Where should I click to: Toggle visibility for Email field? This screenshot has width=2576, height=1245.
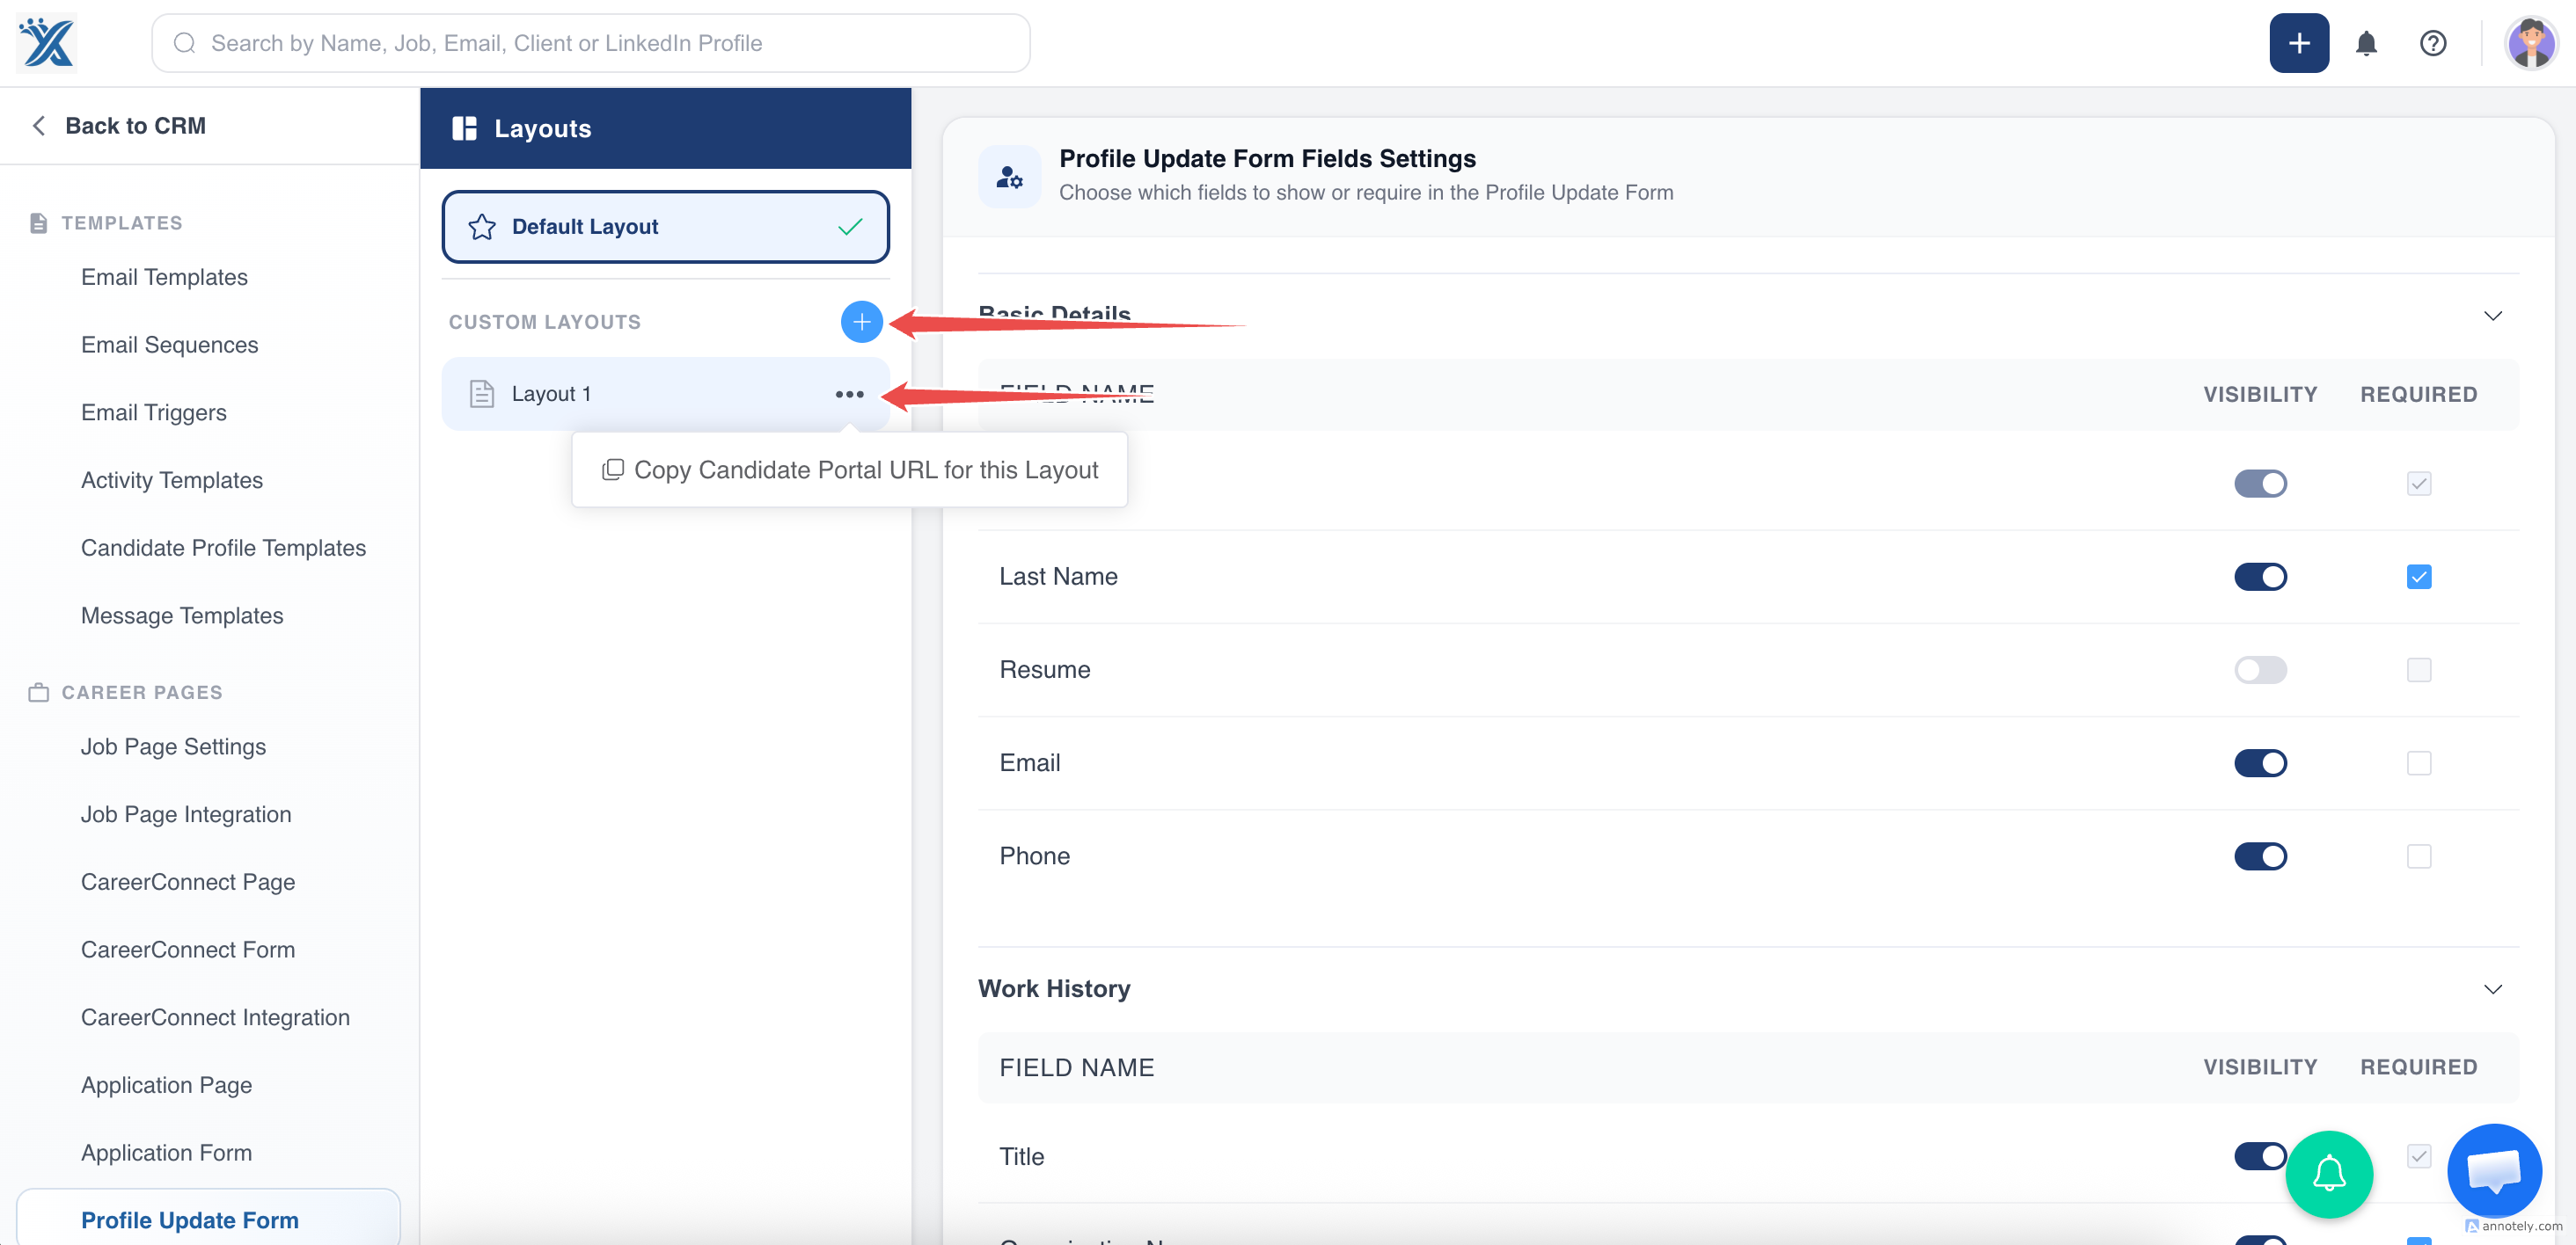[x=2259, y=762]
